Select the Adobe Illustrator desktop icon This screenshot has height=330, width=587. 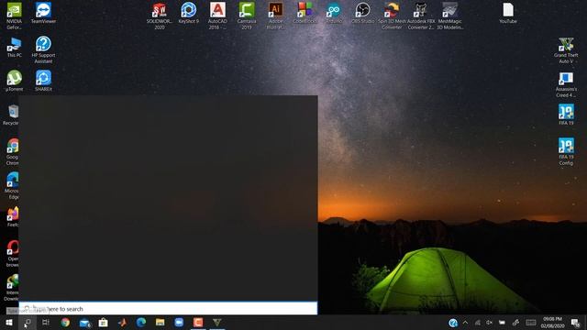276,16
